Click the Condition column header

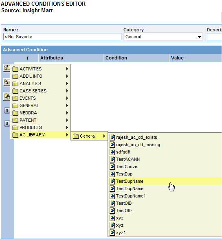tap(136, 58)
